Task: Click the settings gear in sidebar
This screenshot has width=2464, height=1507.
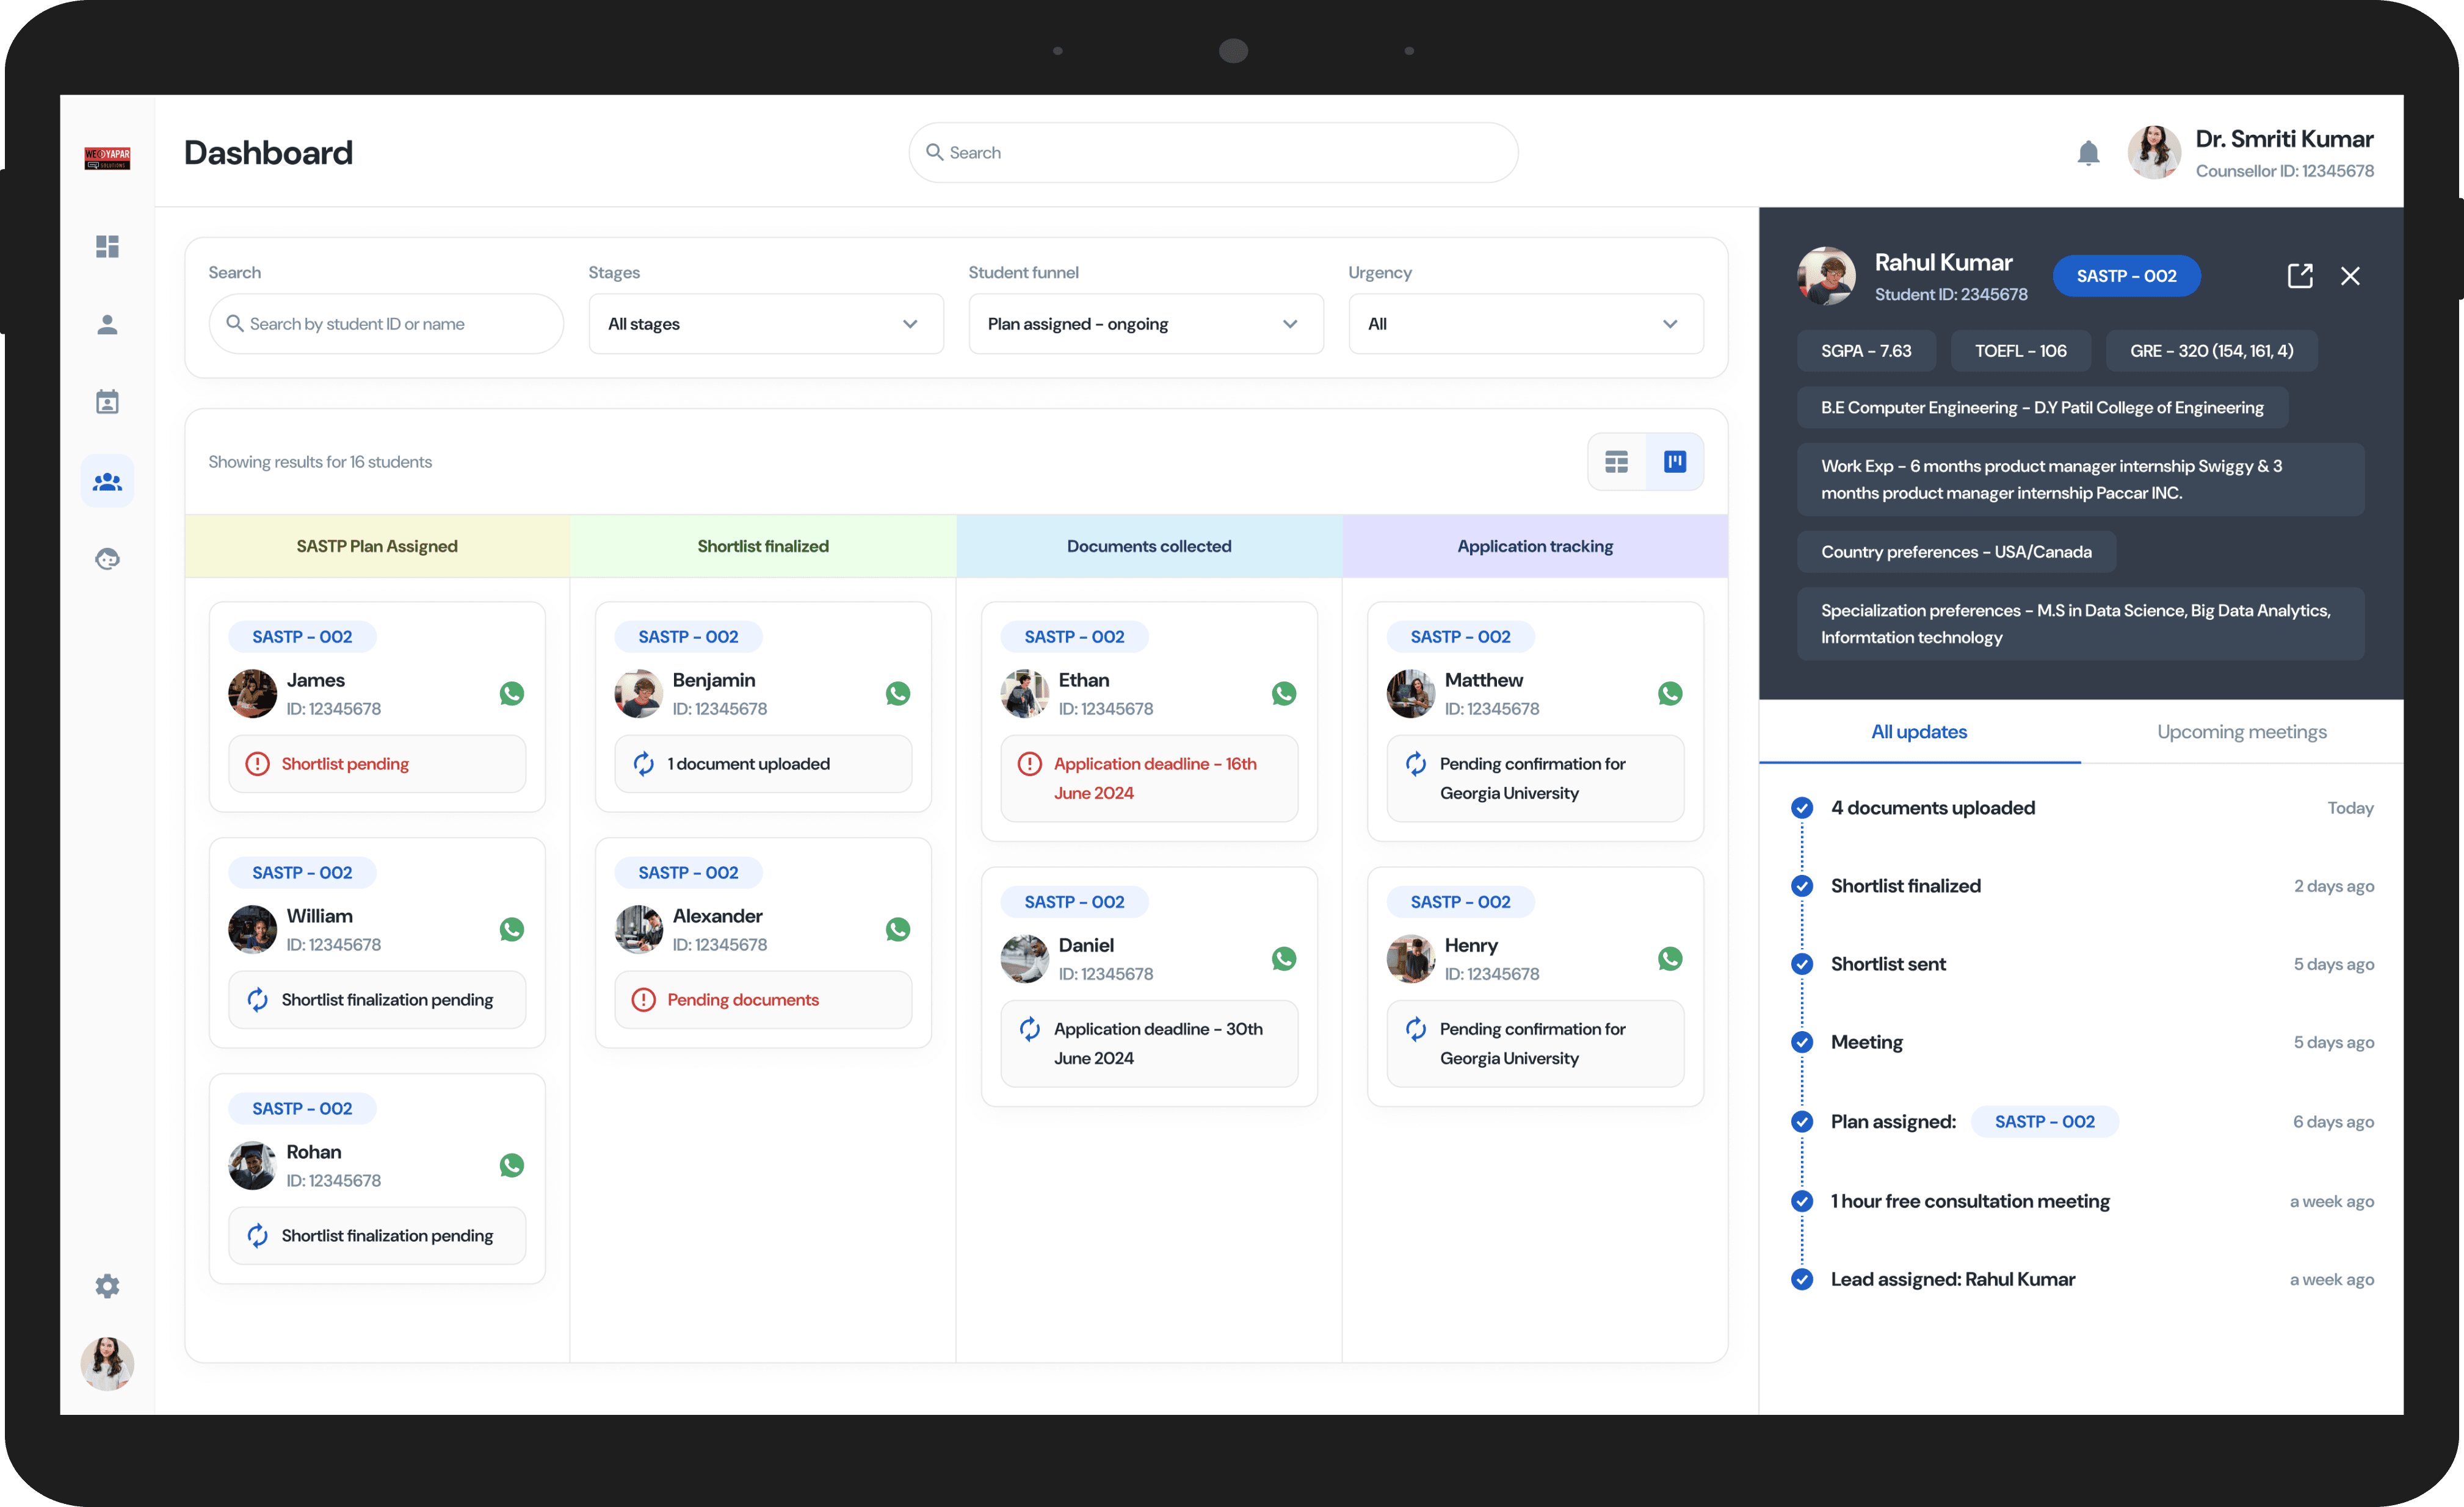Action: coord(107,1285)
